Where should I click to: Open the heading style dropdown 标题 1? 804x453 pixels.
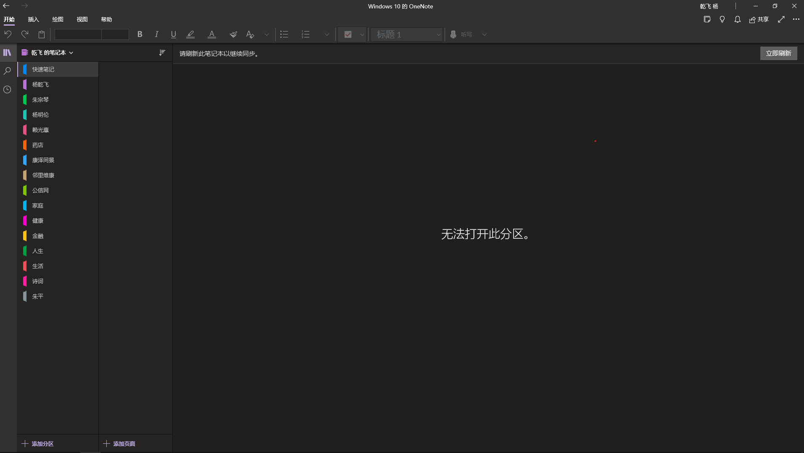pyautogui.click(x=407, y=34)
